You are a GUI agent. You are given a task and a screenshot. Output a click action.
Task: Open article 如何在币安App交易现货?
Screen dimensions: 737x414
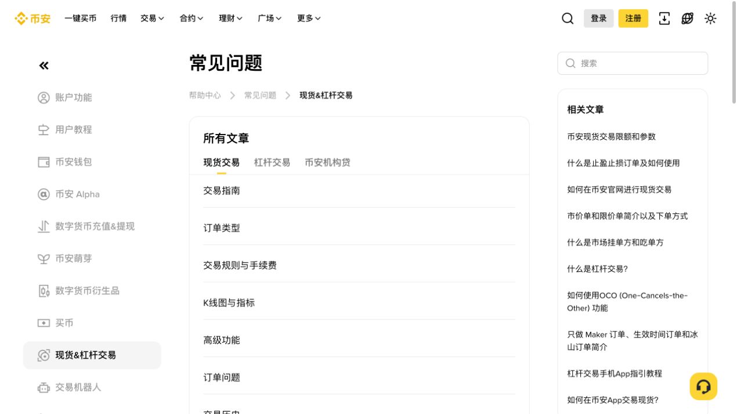(613, 400)
